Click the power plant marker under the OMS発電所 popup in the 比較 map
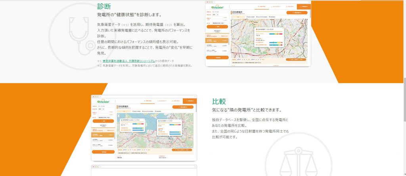Screen dimensions: 406x176 [x=169, y=137]
